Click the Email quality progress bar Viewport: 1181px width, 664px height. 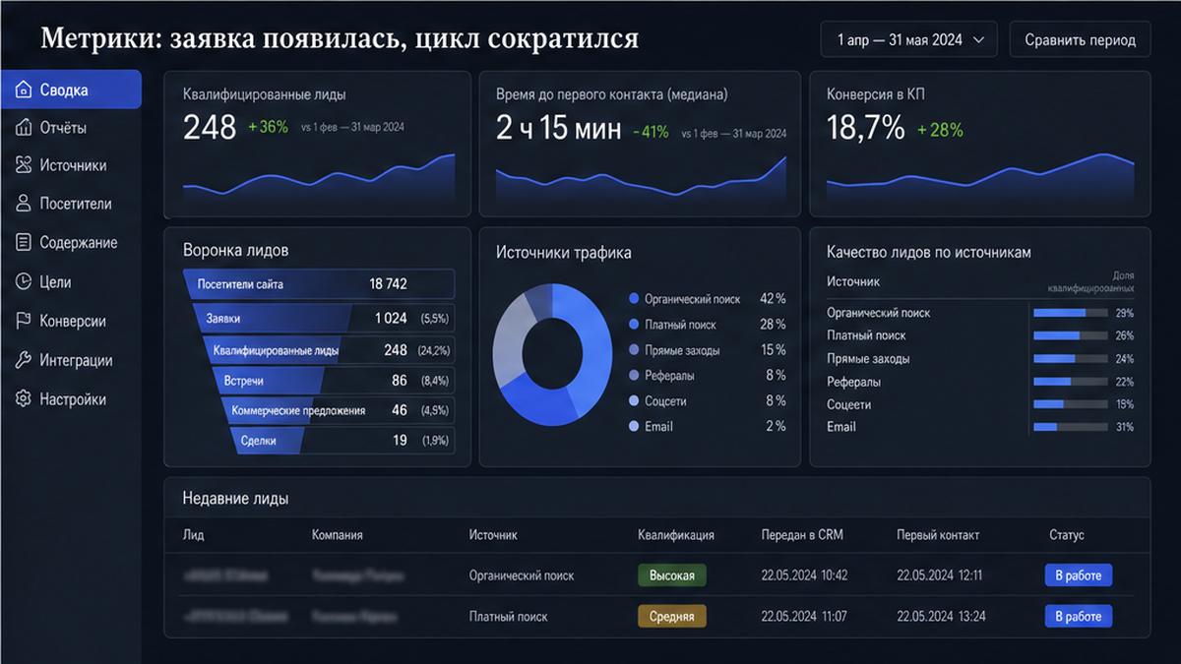[1070, 427]
